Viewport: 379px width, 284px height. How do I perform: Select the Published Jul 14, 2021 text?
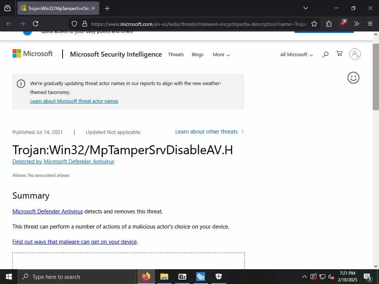pos(37,132)
